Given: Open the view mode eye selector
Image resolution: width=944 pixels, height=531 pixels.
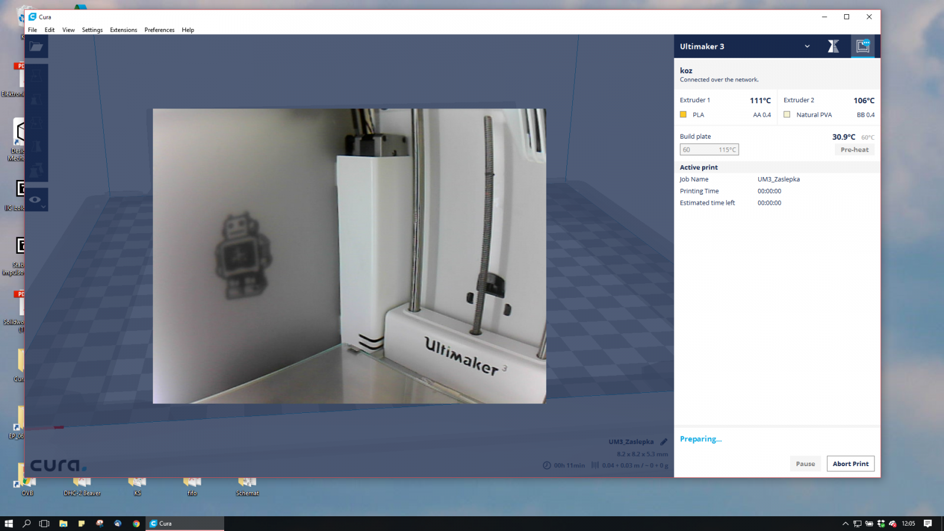Looking at the screenshot, I should coord(37,199).
